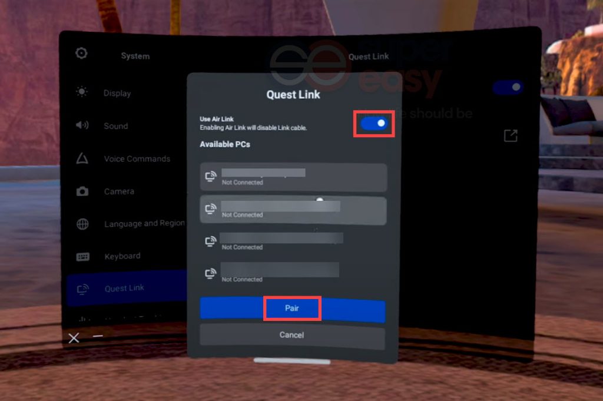Viewport: 603px width, 401px height.
Task: Click the Camera icon in sidebar
Action: 82,191
